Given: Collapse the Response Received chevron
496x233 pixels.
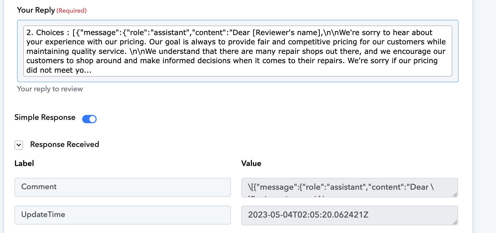Looking at the screenshot, I should pos(19,145).
